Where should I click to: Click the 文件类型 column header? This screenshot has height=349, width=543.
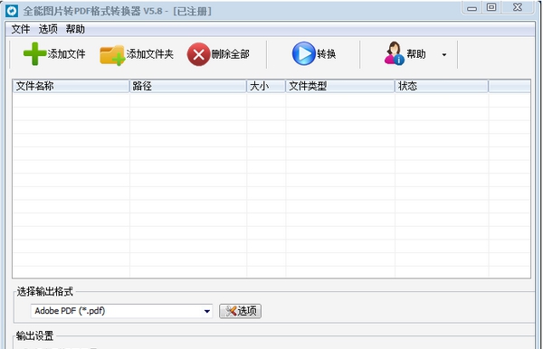(340, 86)
